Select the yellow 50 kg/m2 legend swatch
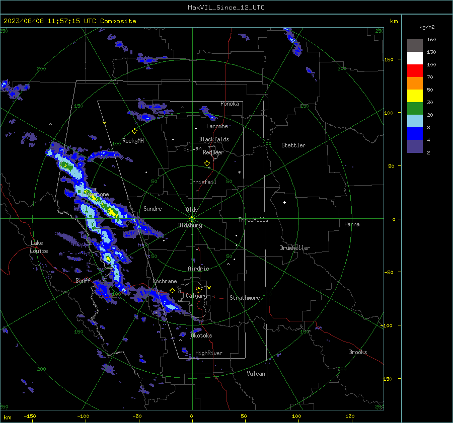Screen dimensions: 453x423 415,96
